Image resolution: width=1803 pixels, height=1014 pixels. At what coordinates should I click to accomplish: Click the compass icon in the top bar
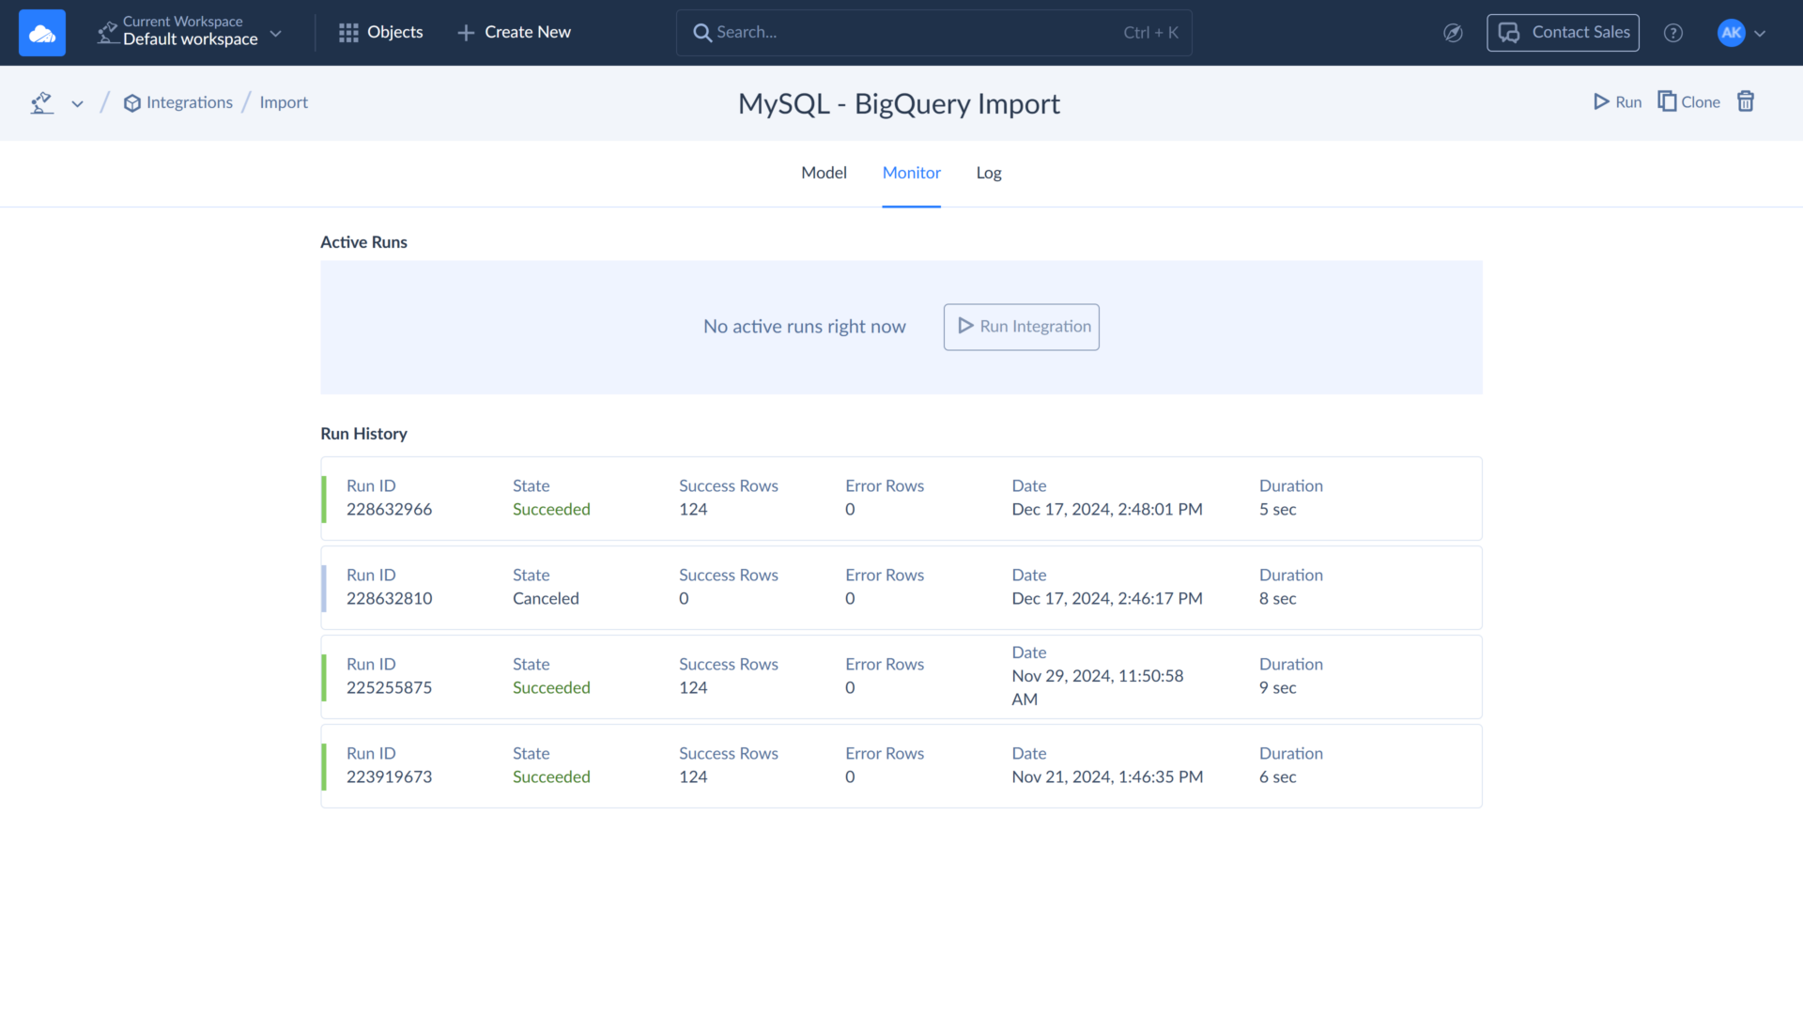(1453, 33)
